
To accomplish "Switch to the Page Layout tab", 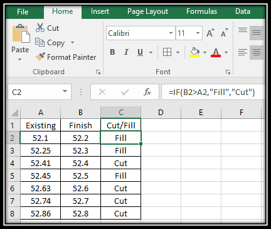I will click(147, 11).
